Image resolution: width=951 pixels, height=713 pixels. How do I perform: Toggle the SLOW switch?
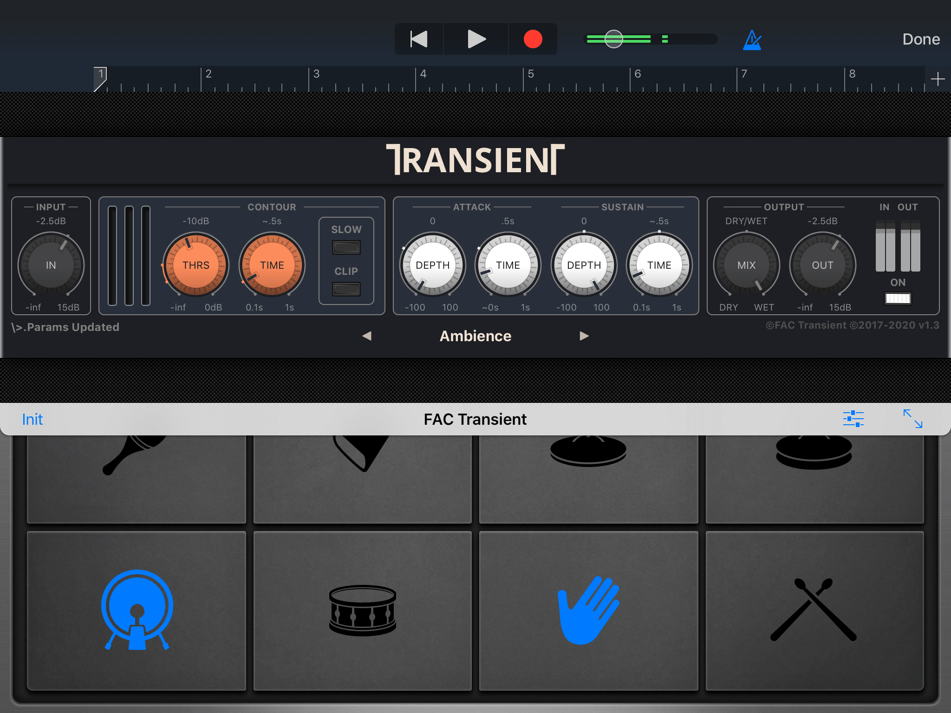point(346,247)
